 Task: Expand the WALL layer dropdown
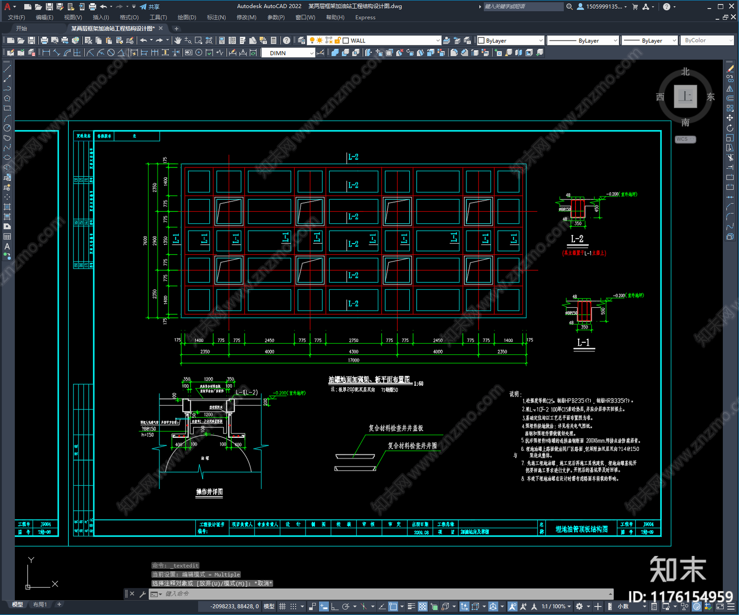(438, 41)
